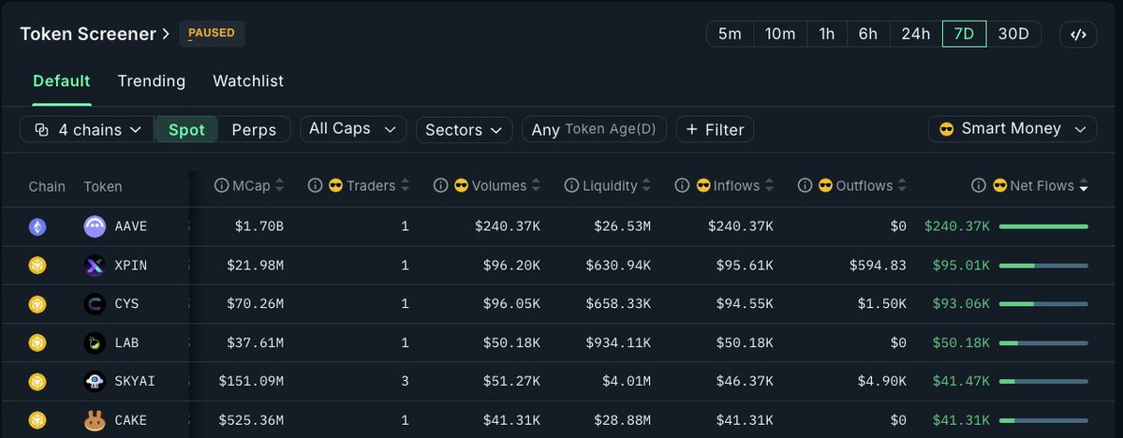Sort by the Net Flows column
The height and width of the screenshot is (438, 1123).
click(1041, 186)
